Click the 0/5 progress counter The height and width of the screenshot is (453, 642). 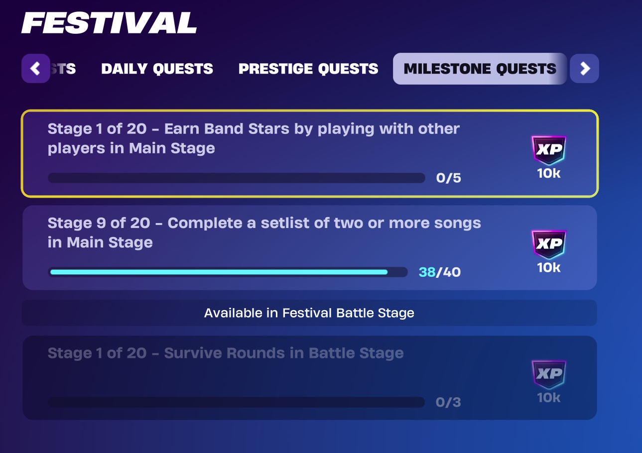(449, 178)
